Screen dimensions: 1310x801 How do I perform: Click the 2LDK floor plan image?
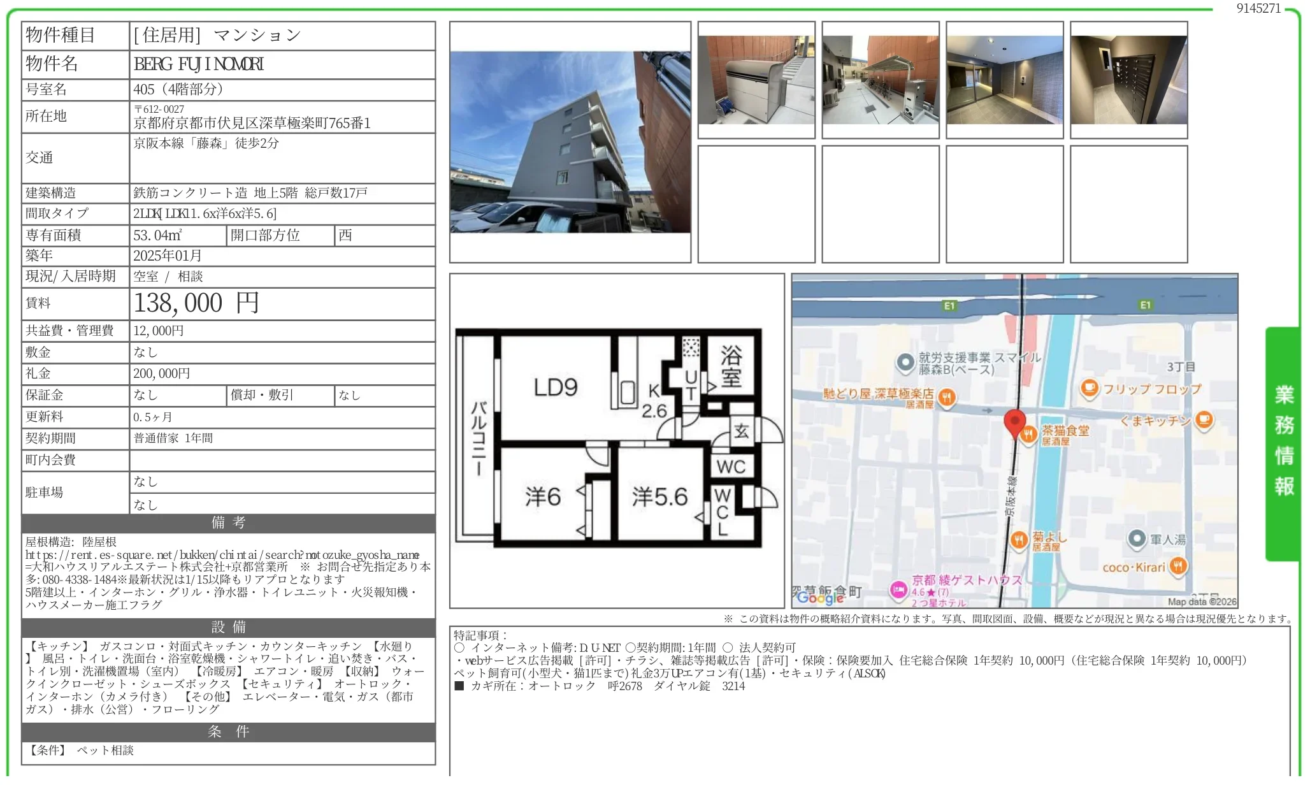(616, 440)
